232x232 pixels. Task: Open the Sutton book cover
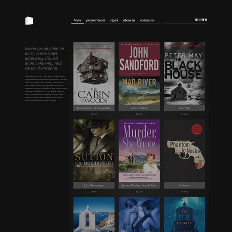coord(94,151)
